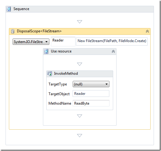The image size is (161, 151).
Task: Collapse the Use resource sequence
Action: tap(113, 51)
